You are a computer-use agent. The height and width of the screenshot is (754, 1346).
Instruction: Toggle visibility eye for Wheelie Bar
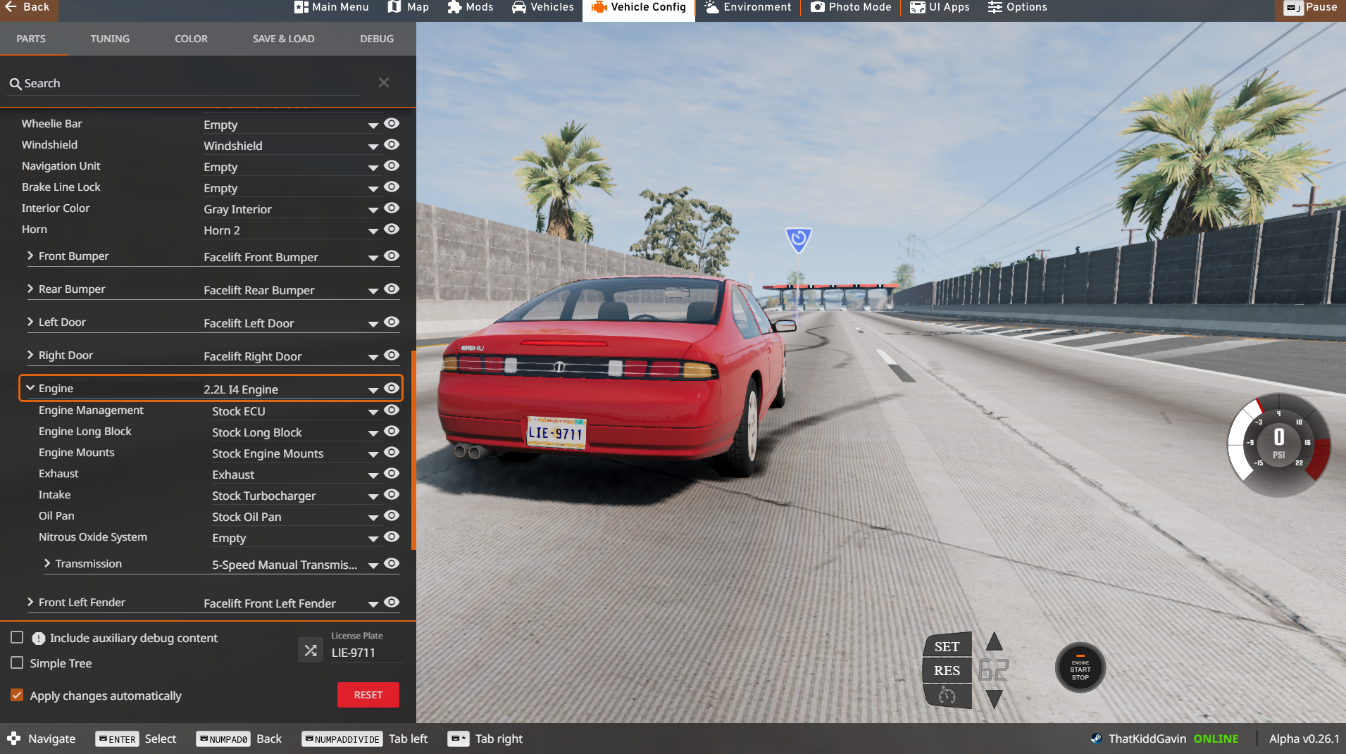[392, 123]
